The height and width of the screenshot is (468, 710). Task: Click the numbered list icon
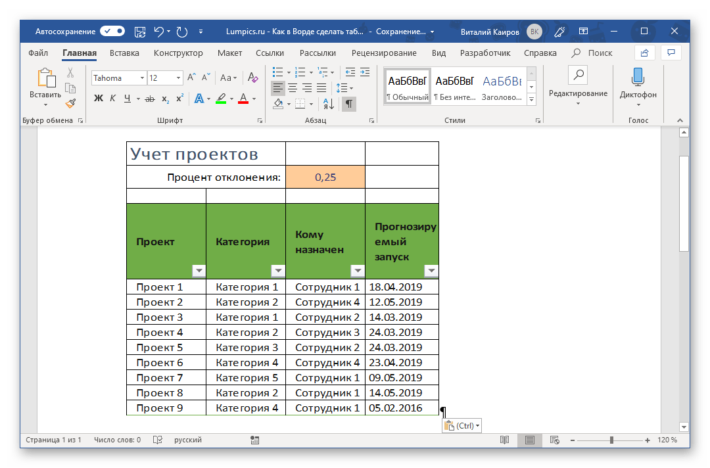click(300, 72)
